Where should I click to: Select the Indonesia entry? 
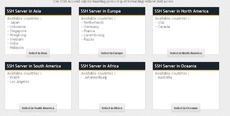point(18,27)
